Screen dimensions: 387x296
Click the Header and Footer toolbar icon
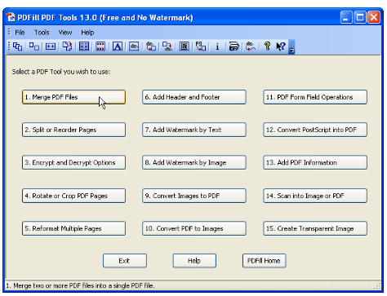click(100, 46)
